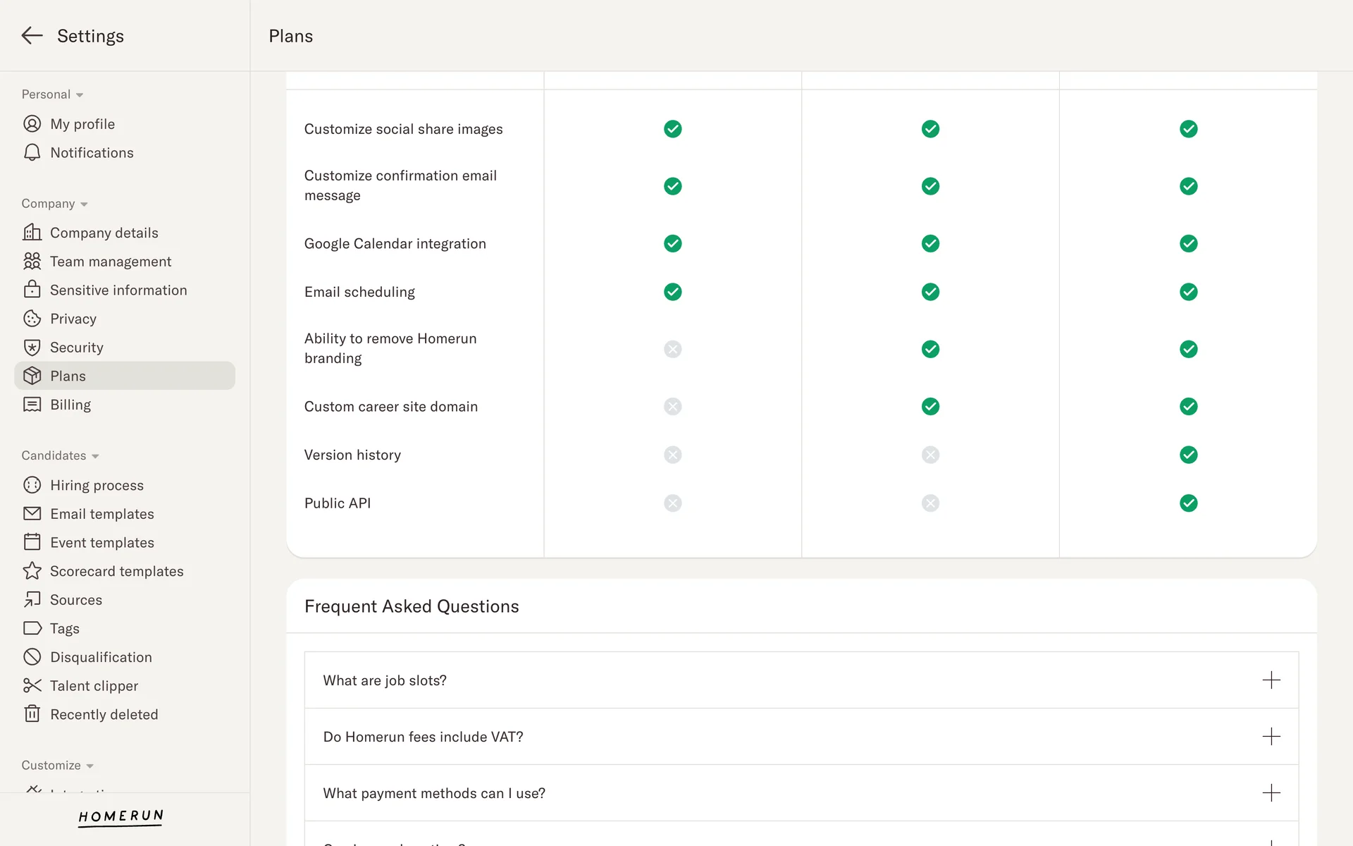Click the Homerun logo
The width and height of the screenshot is (1353, 846).
(121, 816)
